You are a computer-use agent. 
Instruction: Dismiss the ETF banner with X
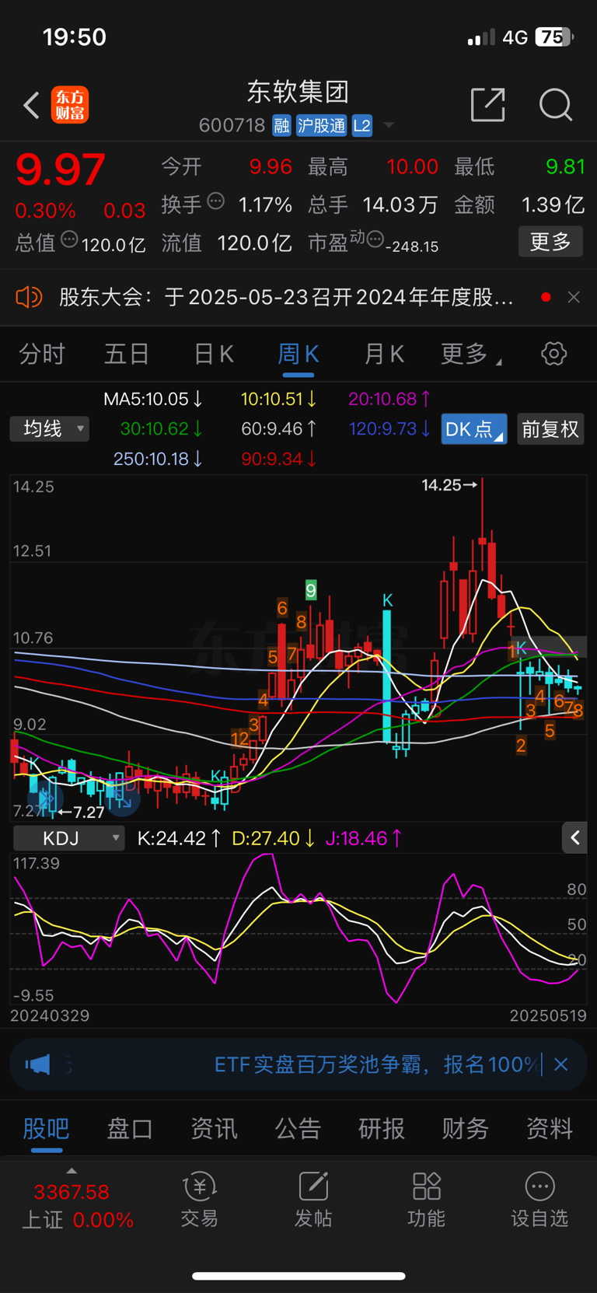[561, 1064]
